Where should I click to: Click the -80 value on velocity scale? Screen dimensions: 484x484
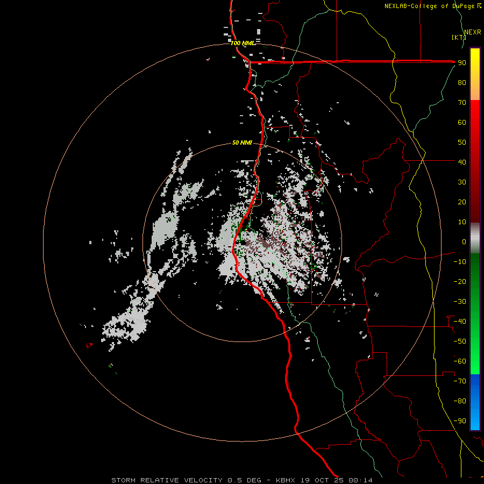(460, 401)
